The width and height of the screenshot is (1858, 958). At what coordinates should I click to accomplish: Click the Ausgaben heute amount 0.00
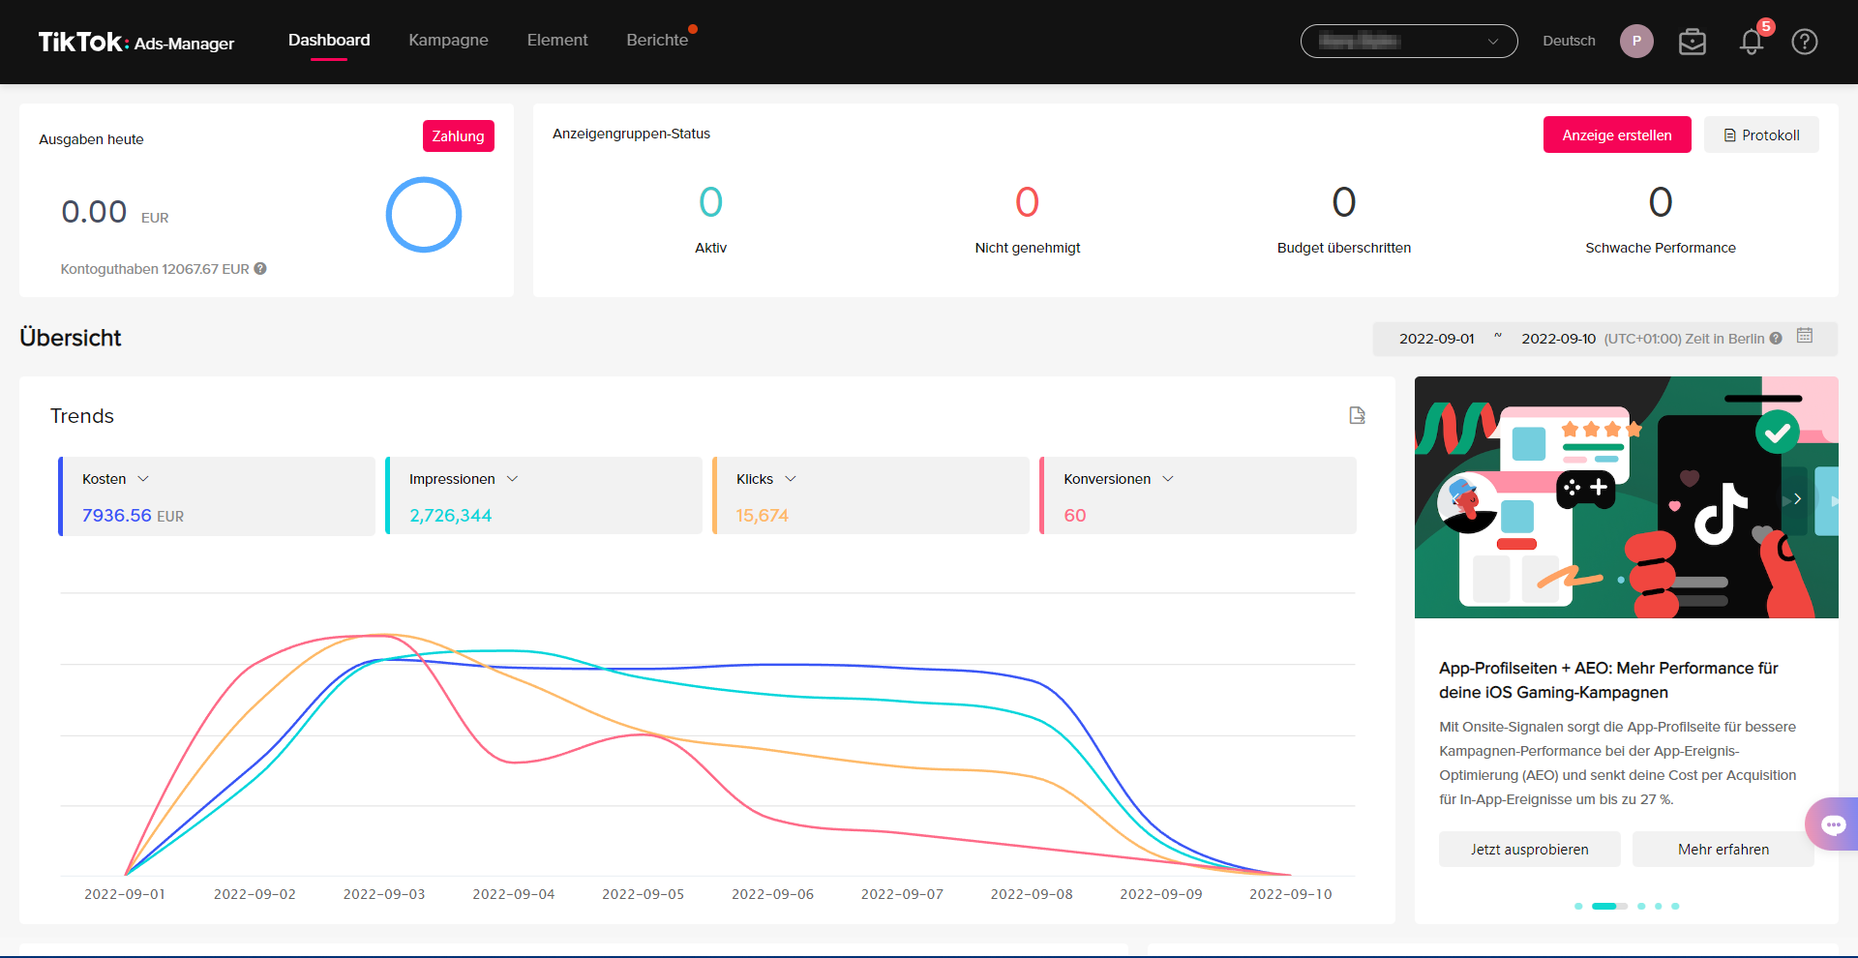pos(94,212)
